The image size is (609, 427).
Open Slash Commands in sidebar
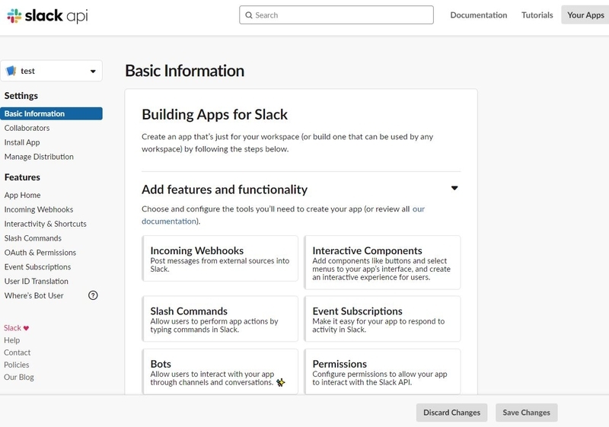(33, 238)
